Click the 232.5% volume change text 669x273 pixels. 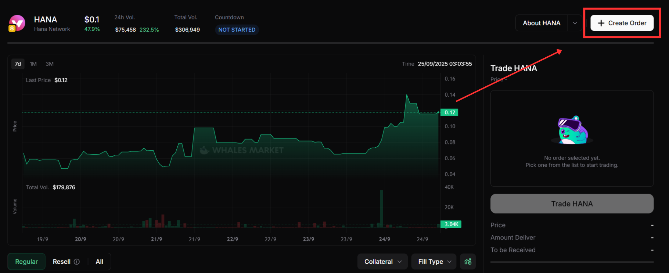click(149, 30)
